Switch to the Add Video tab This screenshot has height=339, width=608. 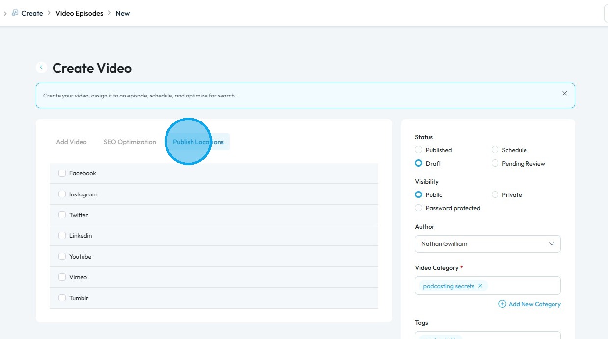[71, 142]
